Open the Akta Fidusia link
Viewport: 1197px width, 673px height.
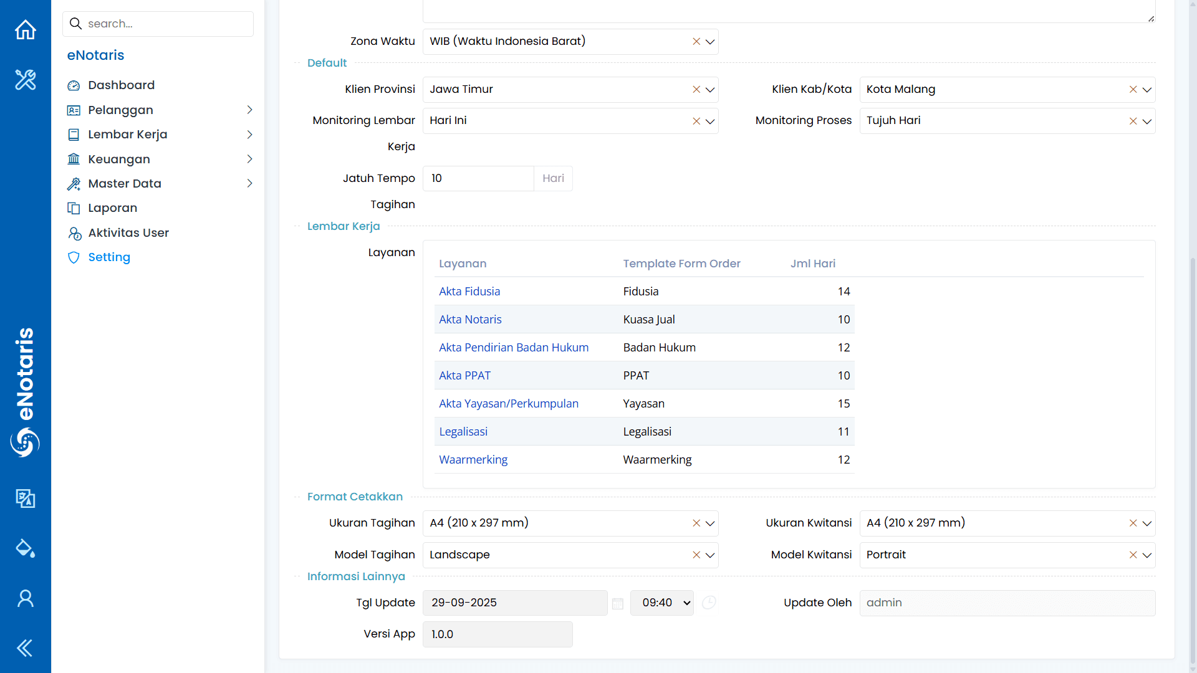pos(469,291)
